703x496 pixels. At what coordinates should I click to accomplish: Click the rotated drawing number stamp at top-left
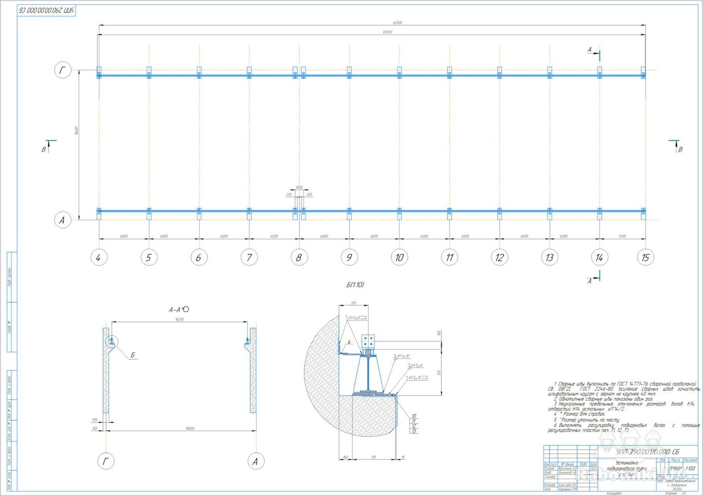point(46,11)
